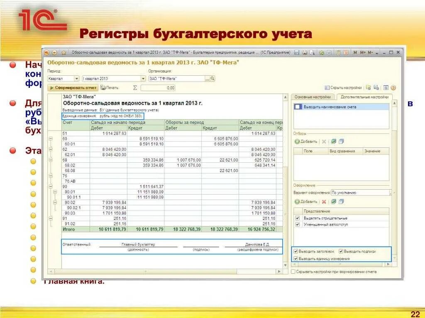Delete design item with red X in Оформление
425x318 pixels.
tap(324, 202)
